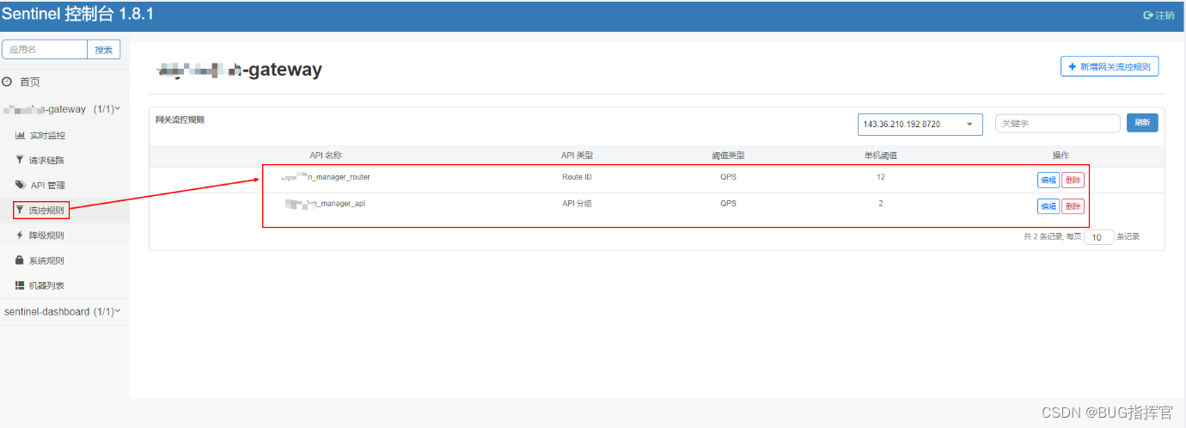Go to 首页 in the sidebar
The width and height of the screenshot is (1186, 428).
point(30,82)
